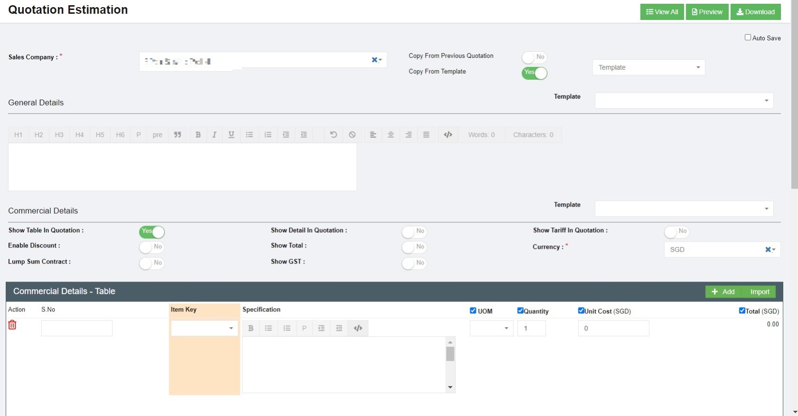Turn off Show Table In Quotation toggle
The width and height of the screenshot is (798, 416).
coord(152,232)
